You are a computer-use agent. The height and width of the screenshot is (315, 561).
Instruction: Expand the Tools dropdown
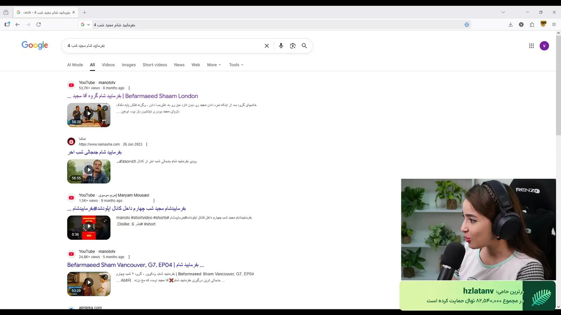click(x=236, y=65)
